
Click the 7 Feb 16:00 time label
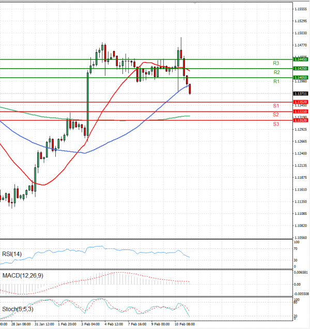(137, 324)
